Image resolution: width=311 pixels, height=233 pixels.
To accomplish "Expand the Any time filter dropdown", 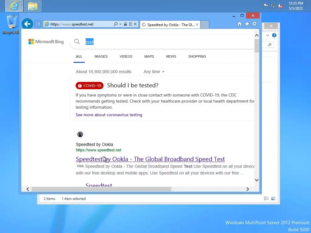I will 154,72.
